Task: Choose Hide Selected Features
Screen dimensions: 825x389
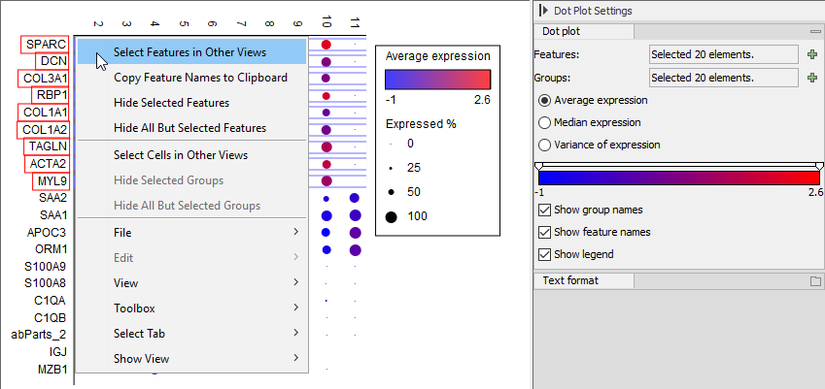Action: coord(191,103)
